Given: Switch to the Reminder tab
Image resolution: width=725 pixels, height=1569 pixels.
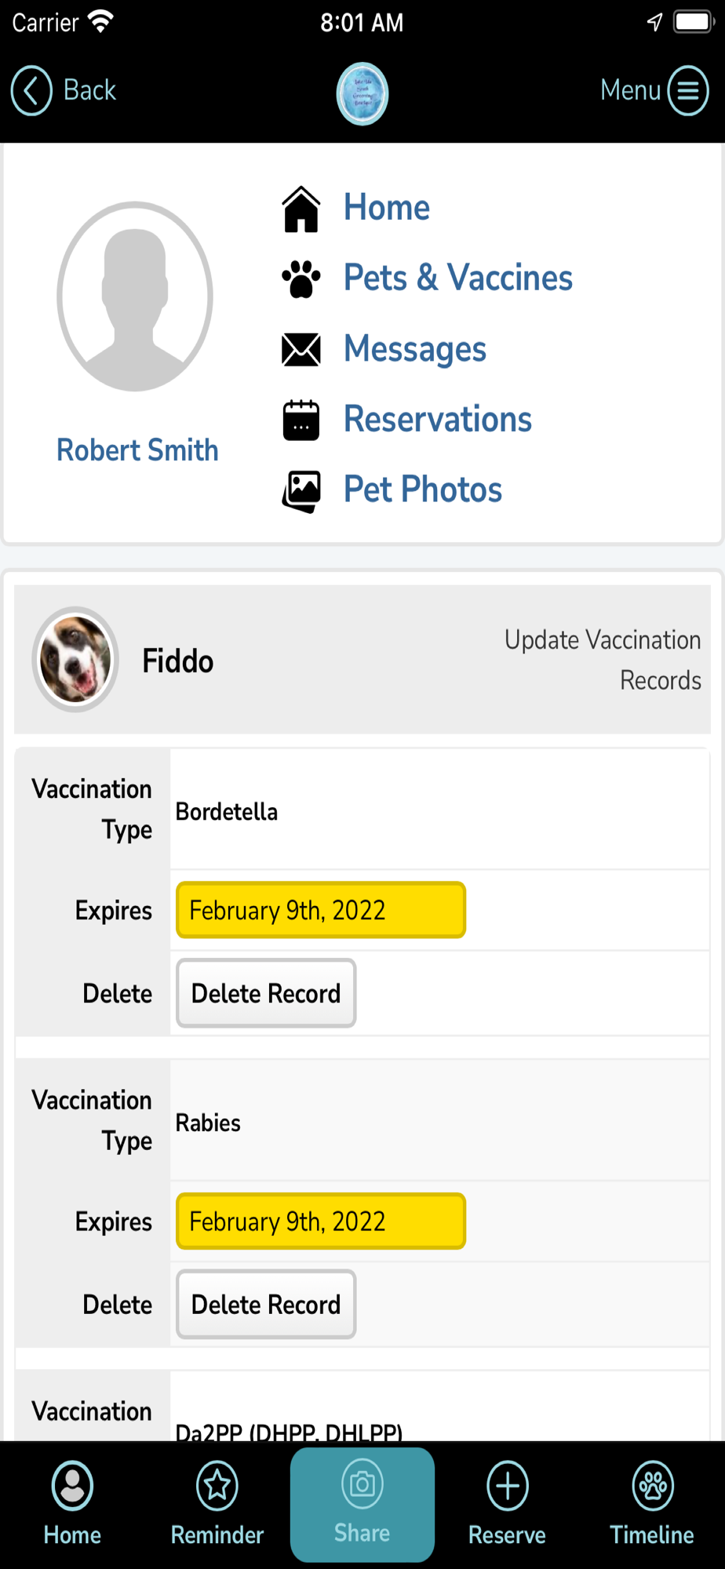Looking at the screenshot, I should [x=217, y=1503].
